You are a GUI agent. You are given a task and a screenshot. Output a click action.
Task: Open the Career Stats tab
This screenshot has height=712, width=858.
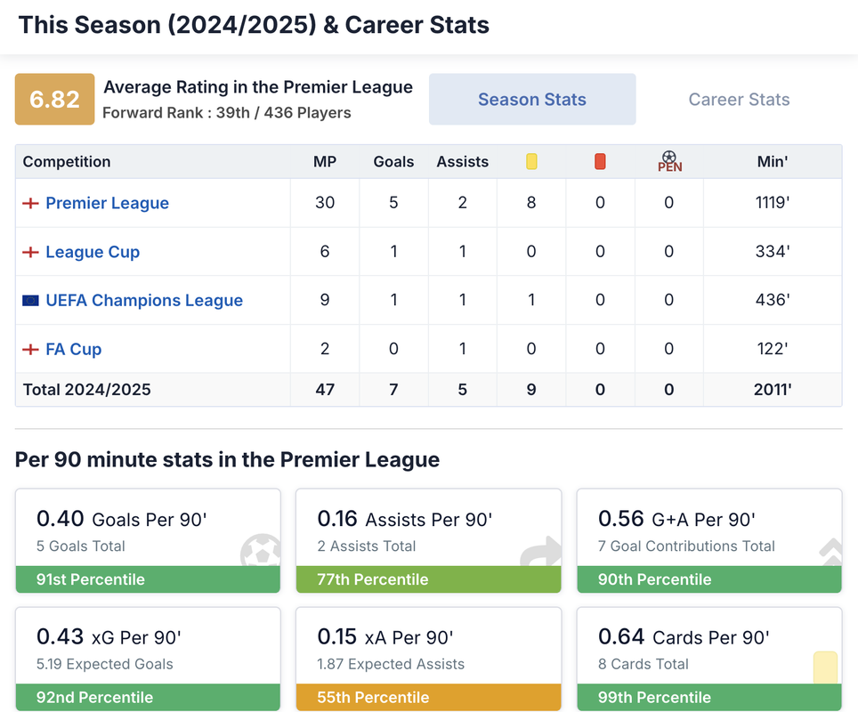(739, 100)
